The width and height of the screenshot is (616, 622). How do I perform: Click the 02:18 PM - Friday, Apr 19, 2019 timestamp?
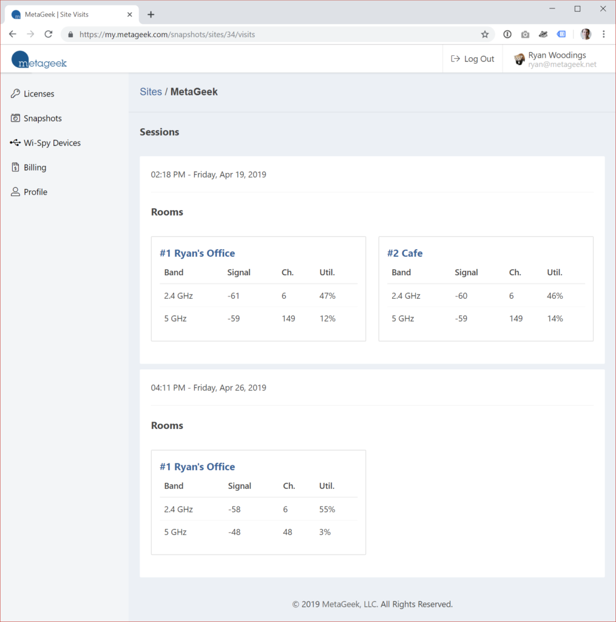[209, 174]
